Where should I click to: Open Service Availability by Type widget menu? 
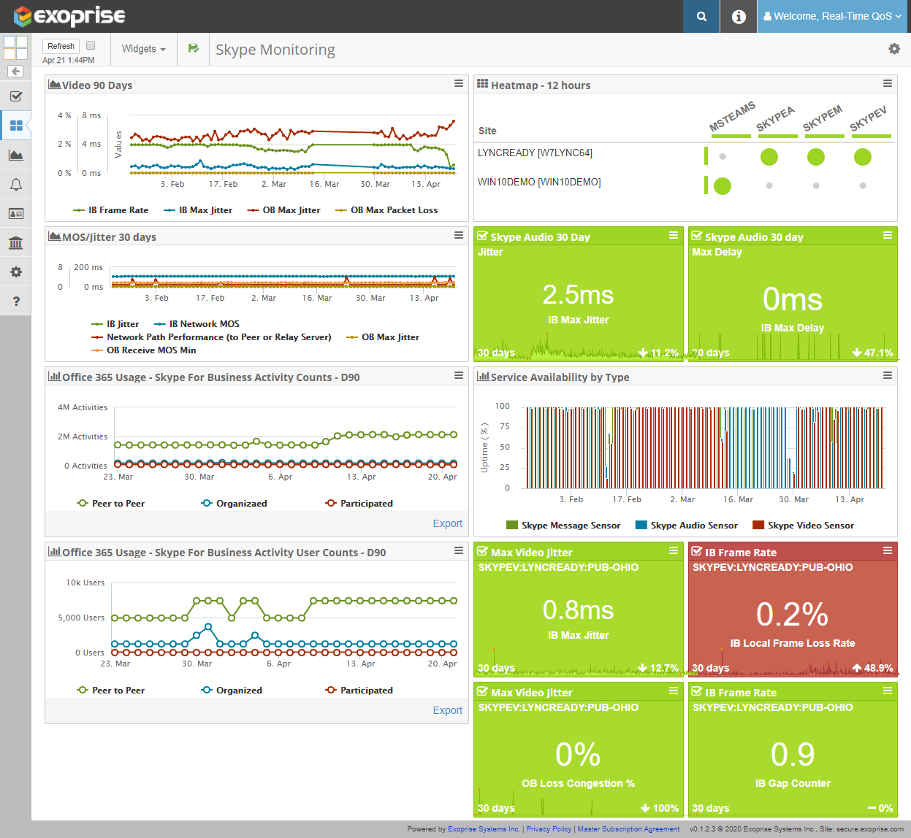pos(888,375)
